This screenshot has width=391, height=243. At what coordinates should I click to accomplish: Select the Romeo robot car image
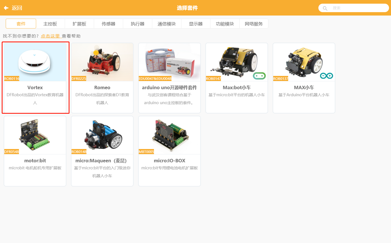pyautogui.click(x=102, y=62)
